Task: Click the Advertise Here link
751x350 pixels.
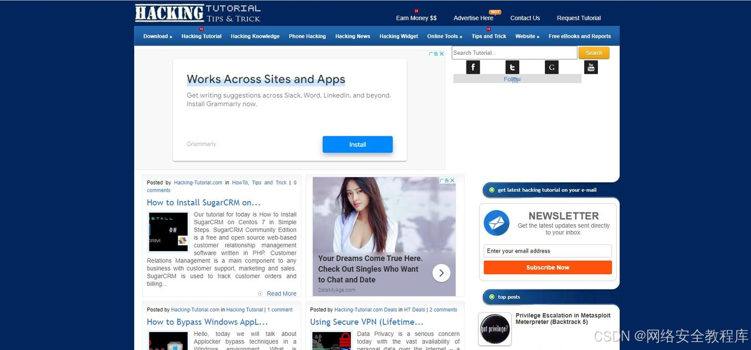Action: coord(473,18)
